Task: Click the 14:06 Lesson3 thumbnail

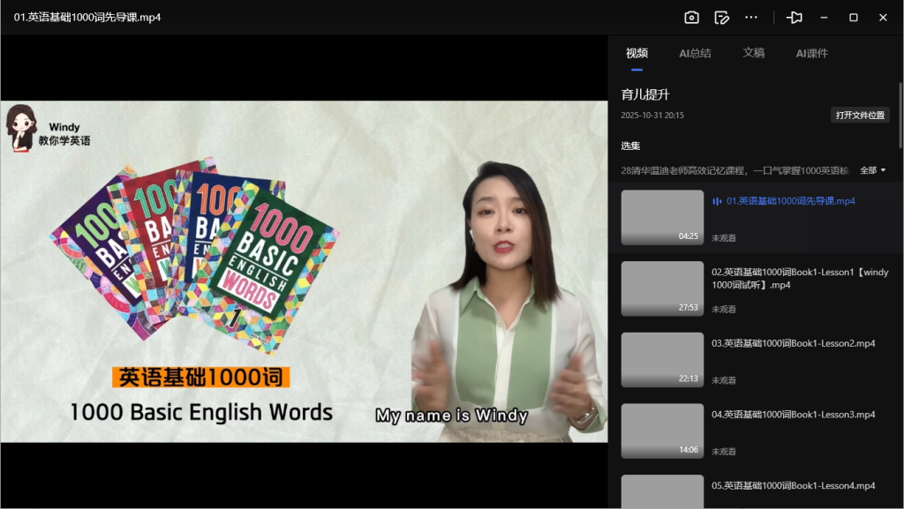Action: [662, 430]
